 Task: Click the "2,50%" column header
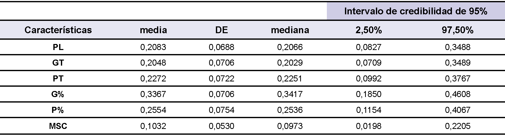(x=369, y=30)
